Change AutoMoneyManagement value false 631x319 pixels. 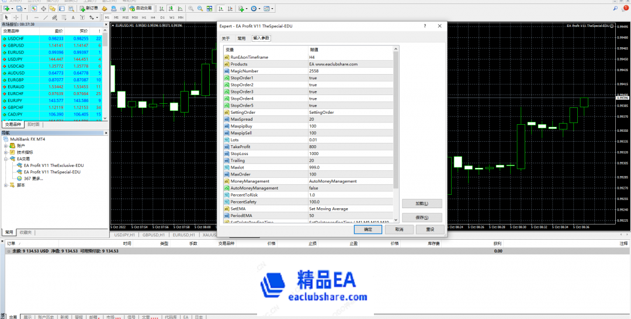coord(350,188)
